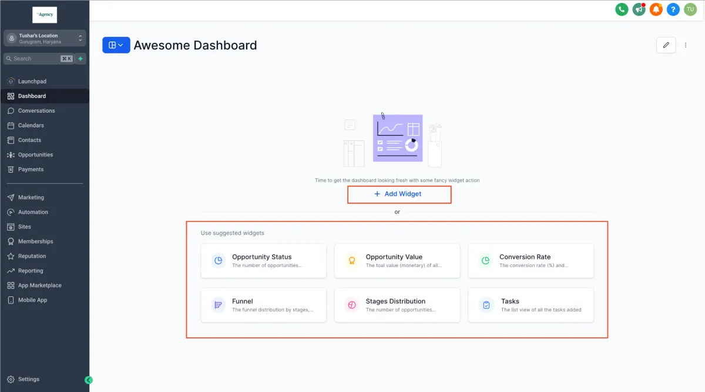
Task: Open the three-dot dashboard options menu
Action: (x=685, y=45)
